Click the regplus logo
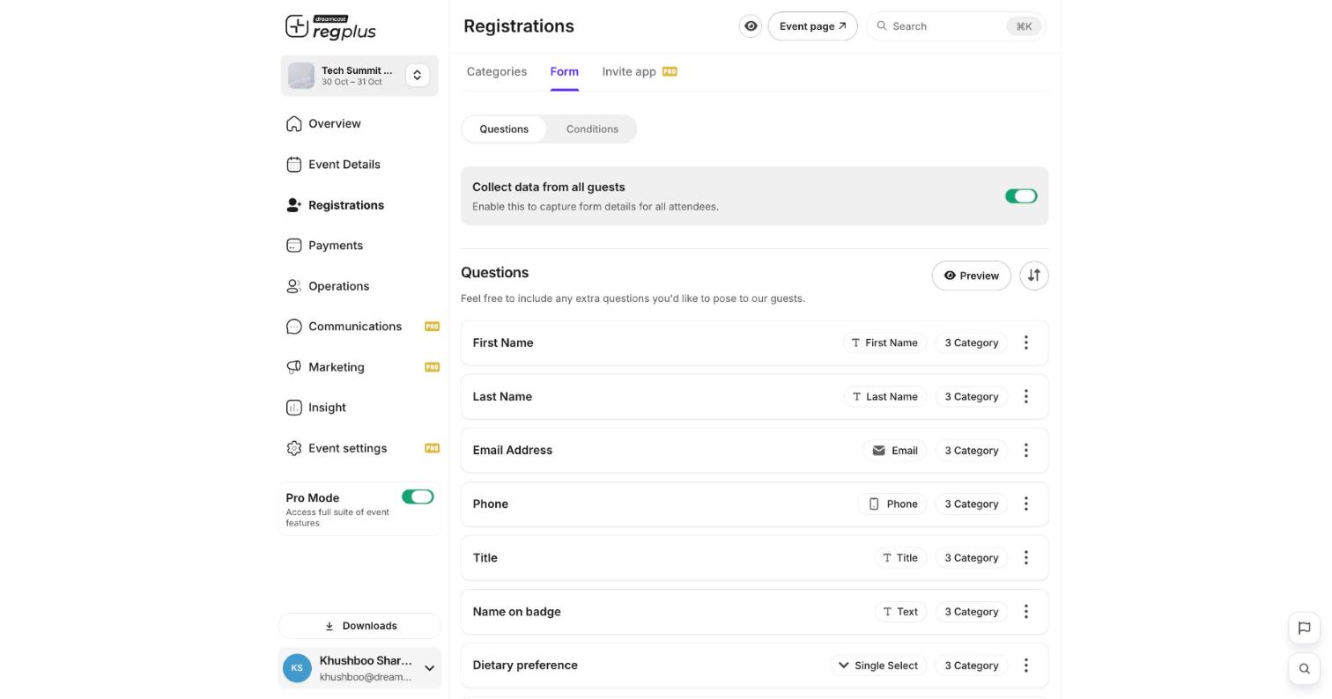The image size is (1332, 699). coord(330,26)
